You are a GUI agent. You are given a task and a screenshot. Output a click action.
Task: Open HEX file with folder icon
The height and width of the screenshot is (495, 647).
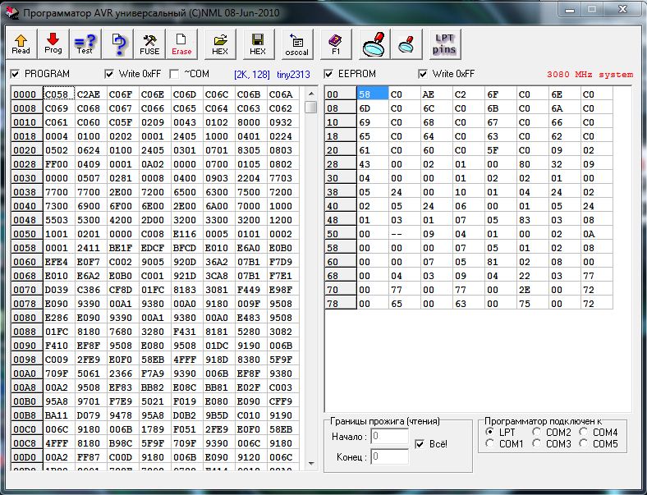pyautogui.click(x=220, y=44)
